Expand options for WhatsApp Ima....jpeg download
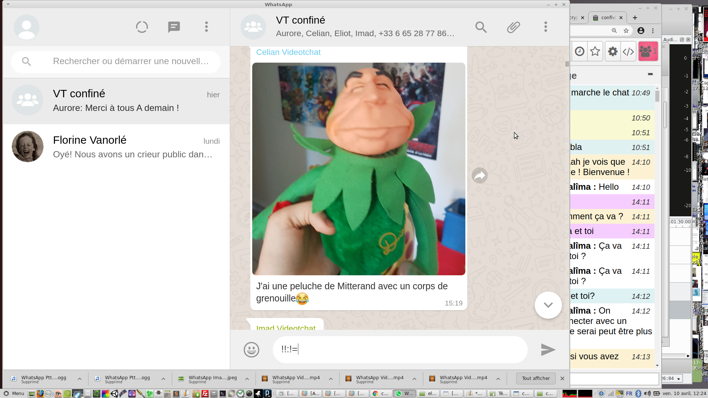The width and height of the screenshot is (708, 398). tap(247, 379)
